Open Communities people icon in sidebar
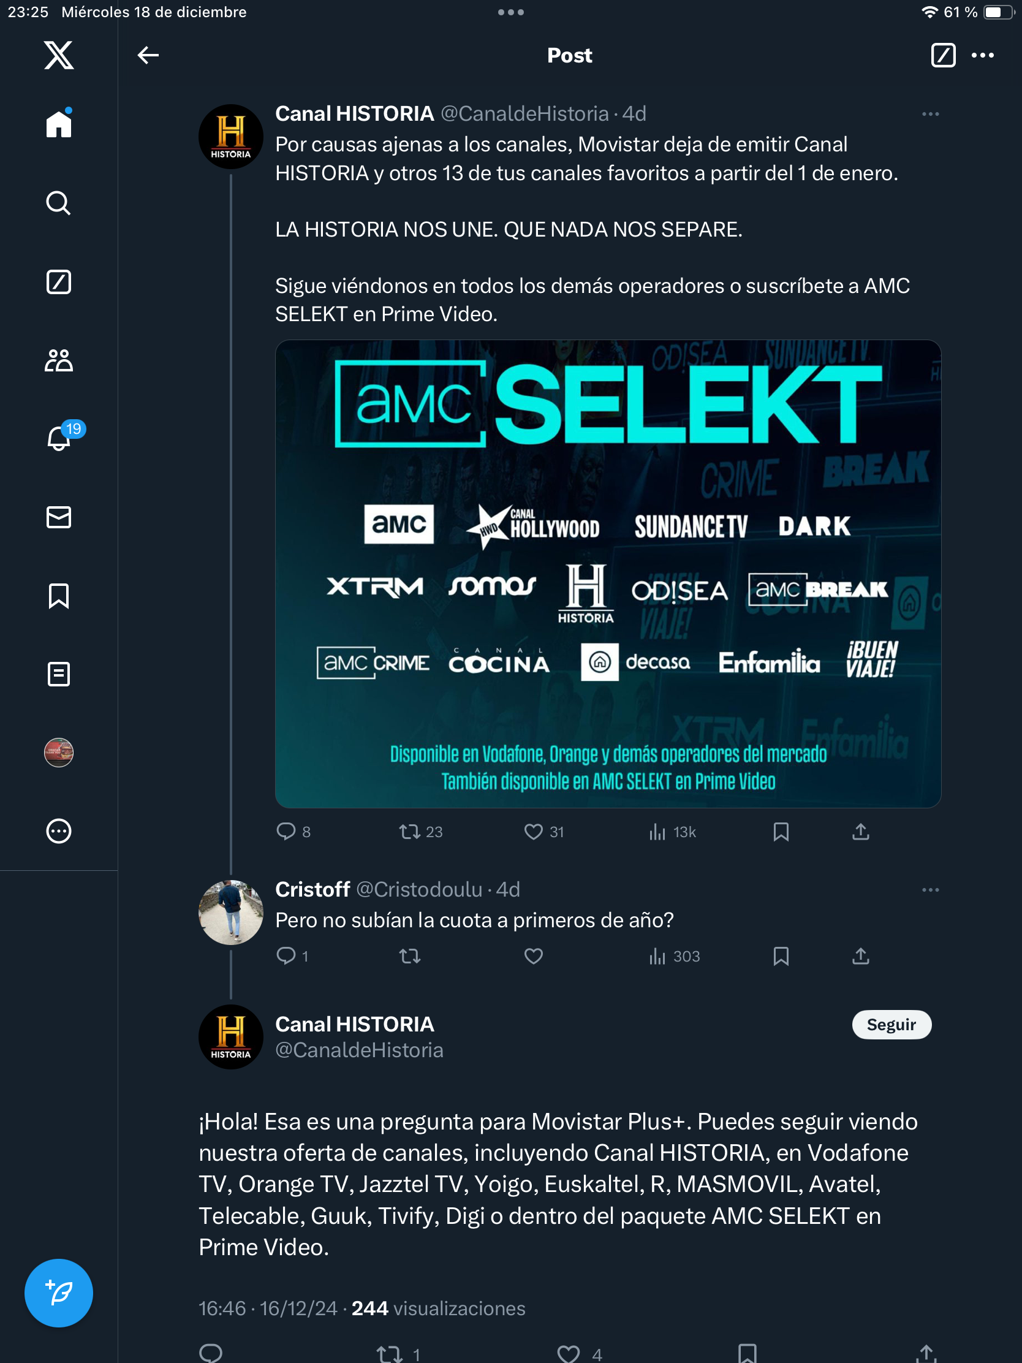Viewport: 1022px width, 1363px height. tap(59, 360)
